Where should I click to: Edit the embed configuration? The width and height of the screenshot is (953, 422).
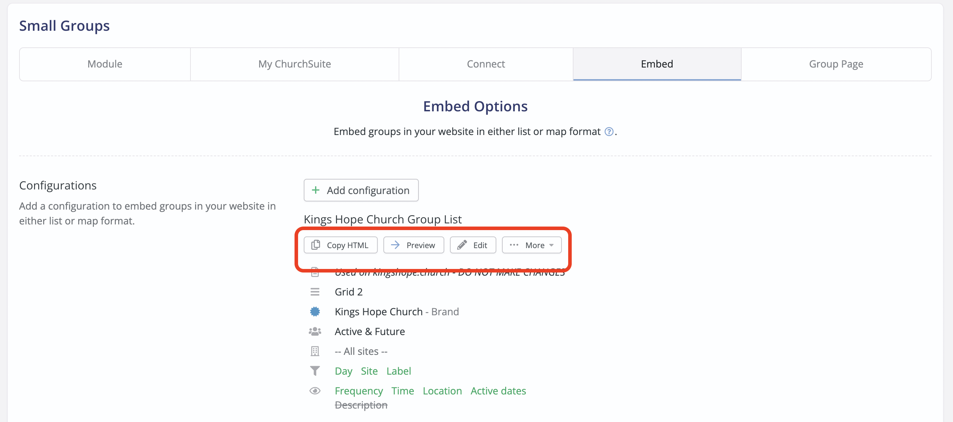pos(473,245)
